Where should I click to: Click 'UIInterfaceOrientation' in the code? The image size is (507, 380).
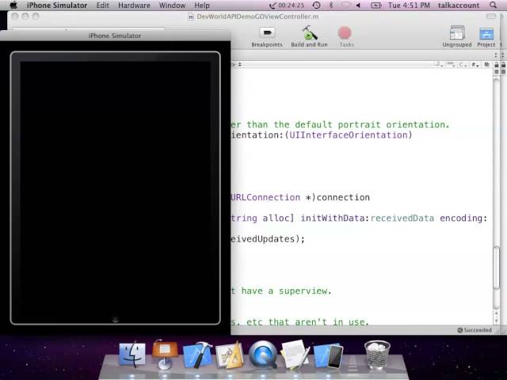click(x=349, y=135)
